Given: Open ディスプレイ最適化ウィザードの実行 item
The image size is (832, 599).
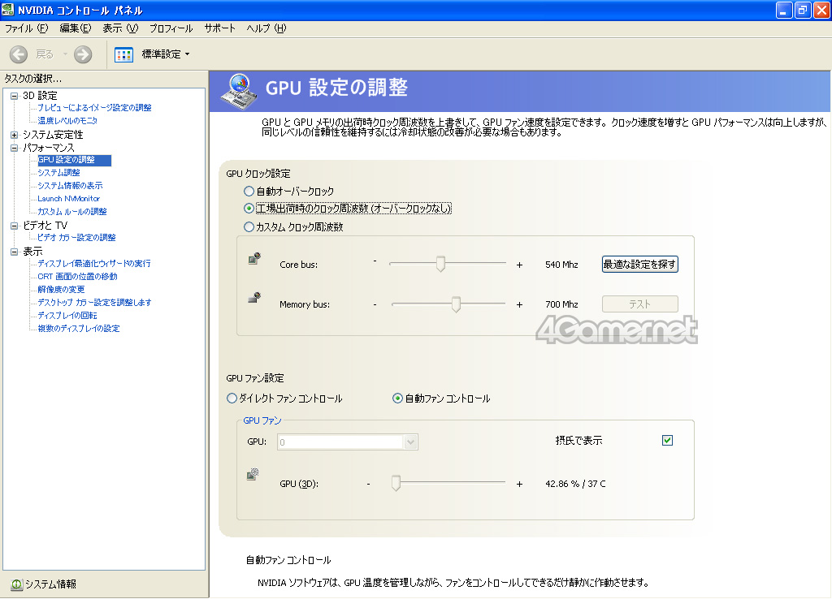Looking at the screenshot, I should click(94, 264).
